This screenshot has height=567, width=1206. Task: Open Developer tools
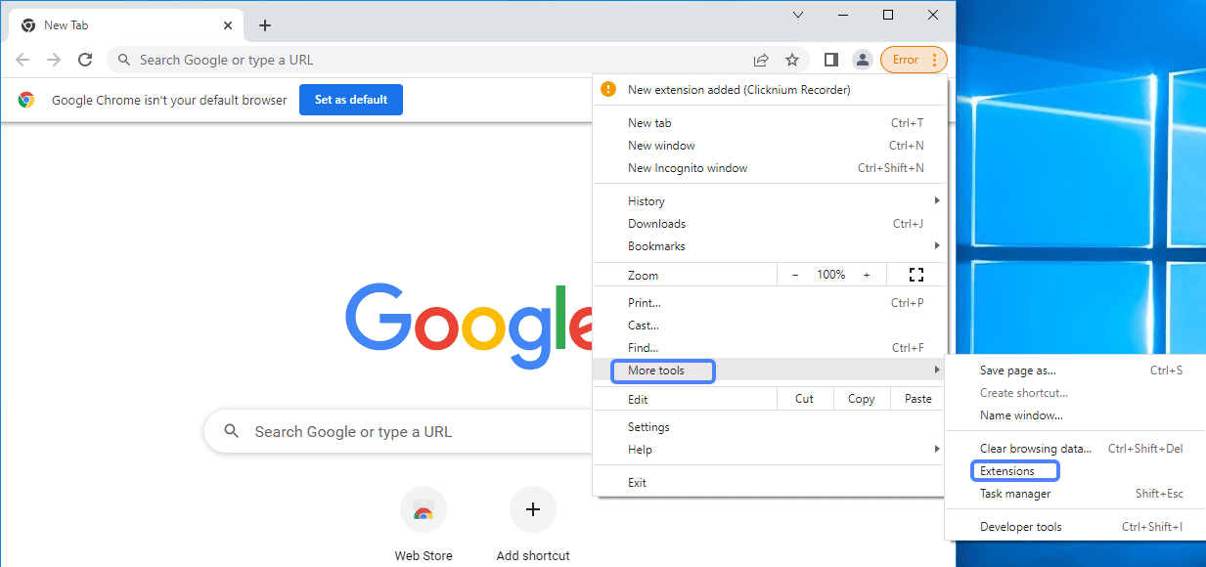[1020, 526]
